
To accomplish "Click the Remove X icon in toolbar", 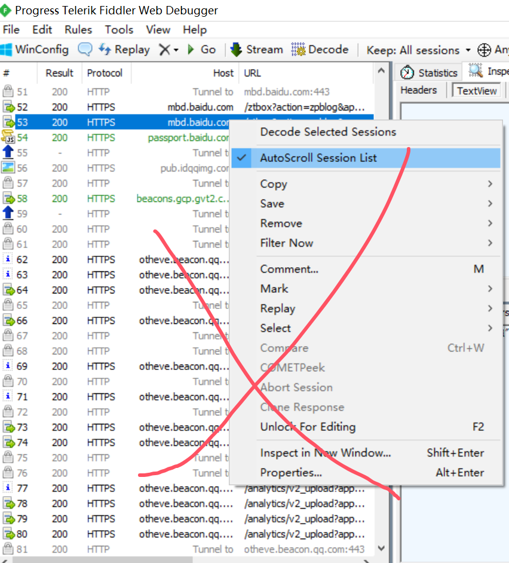I will [x=164, y=50].
